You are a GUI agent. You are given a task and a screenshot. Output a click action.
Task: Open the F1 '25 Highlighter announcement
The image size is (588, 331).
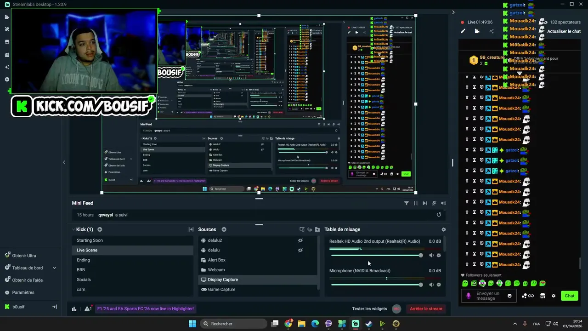pyautogui.click(x=146, y=309)
